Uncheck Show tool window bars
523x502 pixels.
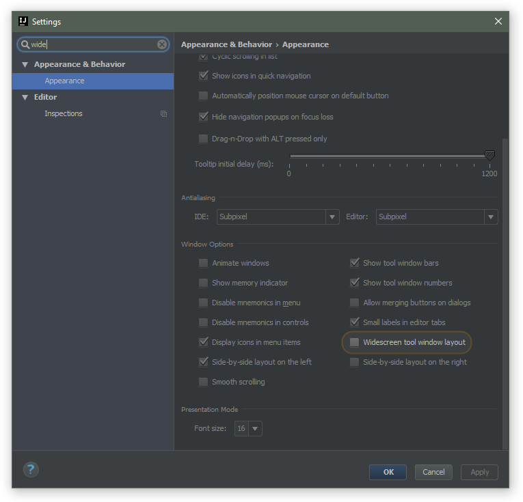point(354,263)
